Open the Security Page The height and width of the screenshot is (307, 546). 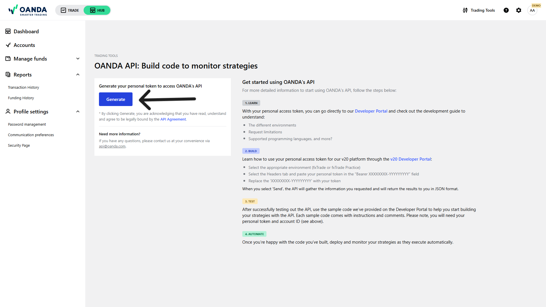pyautogui.click(x=19, y=145)
